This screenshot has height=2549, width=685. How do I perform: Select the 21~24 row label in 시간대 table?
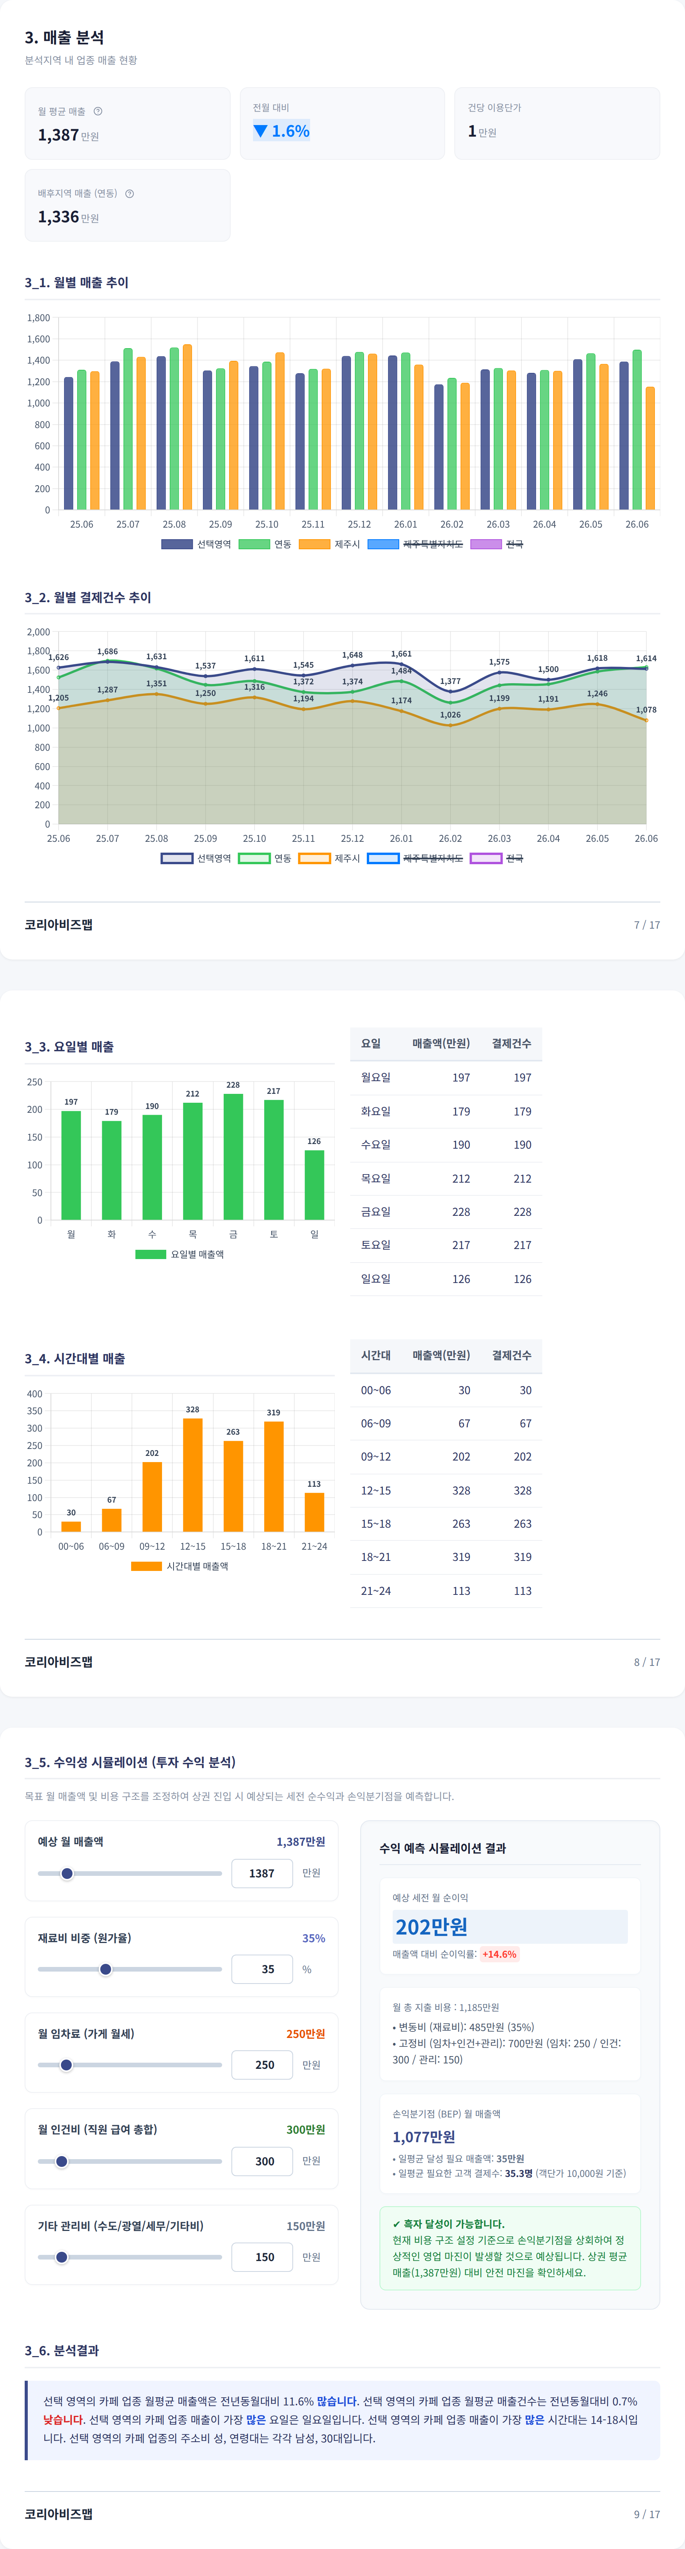tap(376, 1591)
